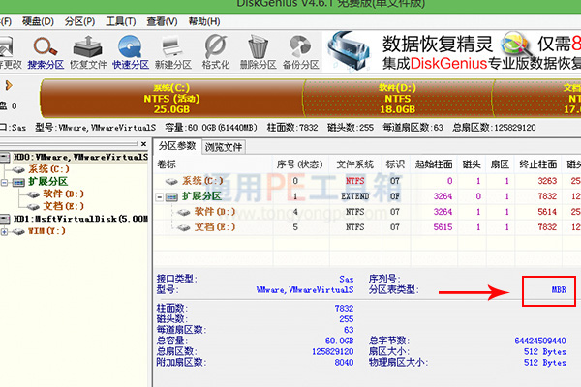Select 软件(D:) 18.0GB partition block
This screenshot has width=581, height=387.
click(397, 99)
